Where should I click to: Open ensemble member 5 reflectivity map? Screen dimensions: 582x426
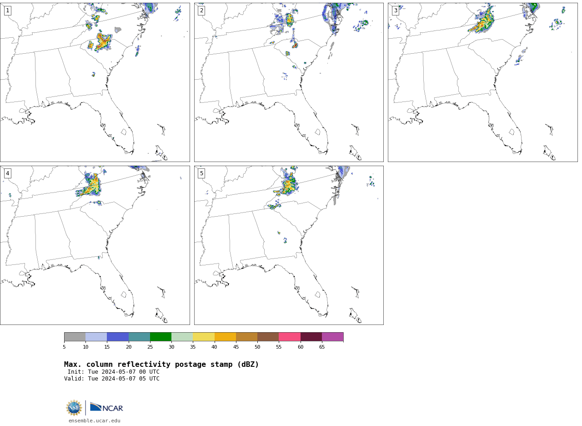(289, 245)
